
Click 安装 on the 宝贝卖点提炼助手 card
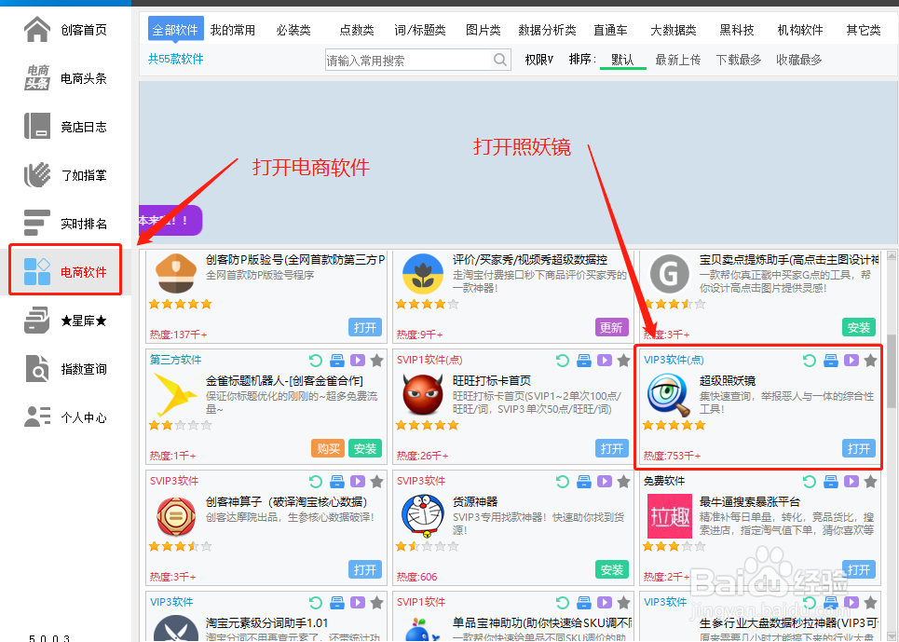(859, 327)
